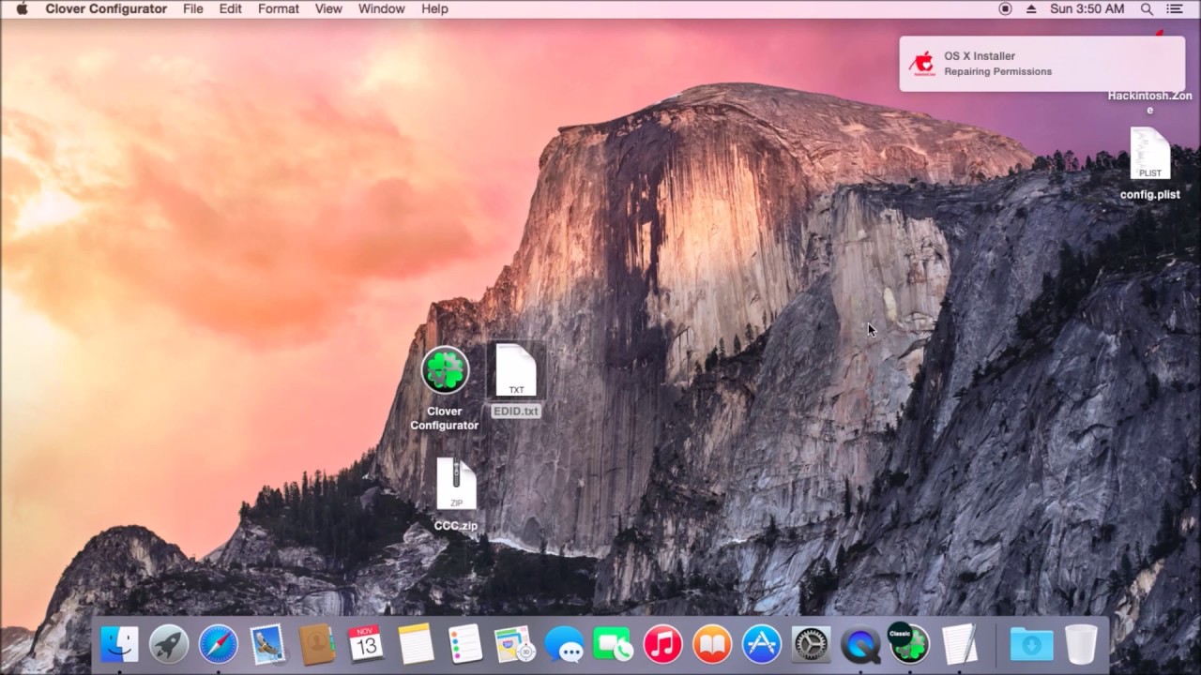Open Launchpad from the Dock
1201x675 pixels.
coord(169,644)
